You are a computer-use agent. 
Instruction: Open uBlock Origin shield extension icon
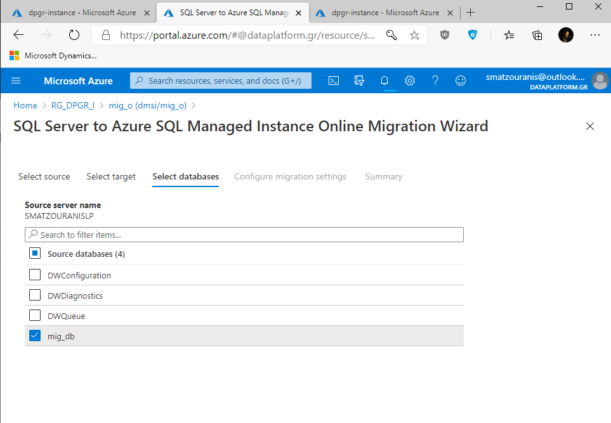445,35
